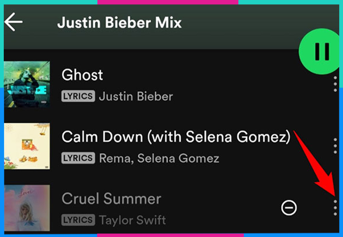Open three-dot menu for Cruel Summer
Viewport: 343px width, 237px height.
pos(335,208)
